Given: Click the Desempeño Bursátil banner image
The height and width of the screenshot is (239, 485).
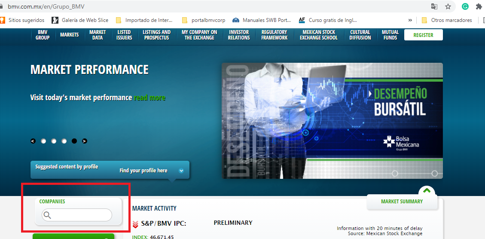Looking at the screenshot, I should 332,121.
